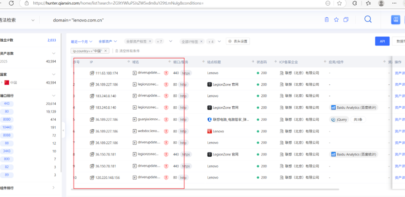
Task: Click the page reader circle icon in address bar
Action: 328,3
